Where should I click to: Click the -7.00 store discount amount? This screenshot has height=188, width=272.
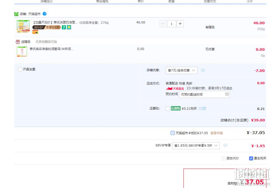pos(259,71)
